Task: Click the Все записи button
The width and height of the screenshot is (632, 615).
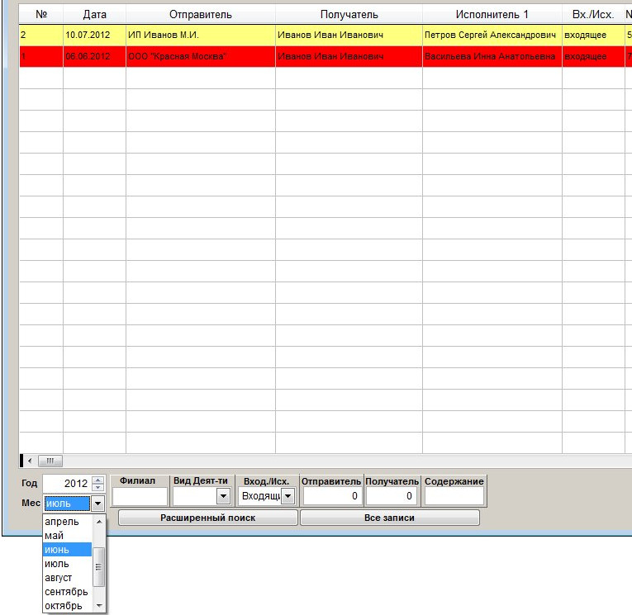Action: 390,518
